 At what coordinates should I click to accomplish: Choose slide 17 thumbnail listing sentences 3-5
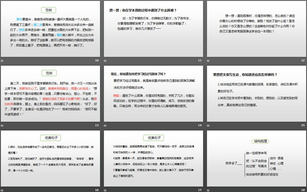pos(153,159)
